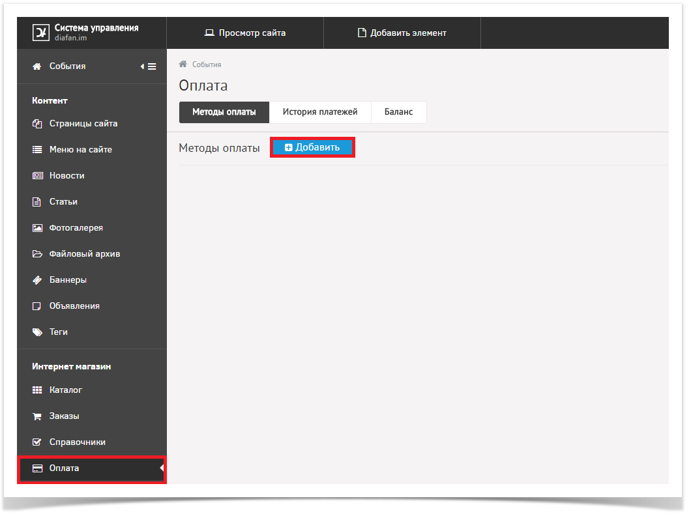Go to Баннеры menu item
691x516 pixels.
[68, 280]
